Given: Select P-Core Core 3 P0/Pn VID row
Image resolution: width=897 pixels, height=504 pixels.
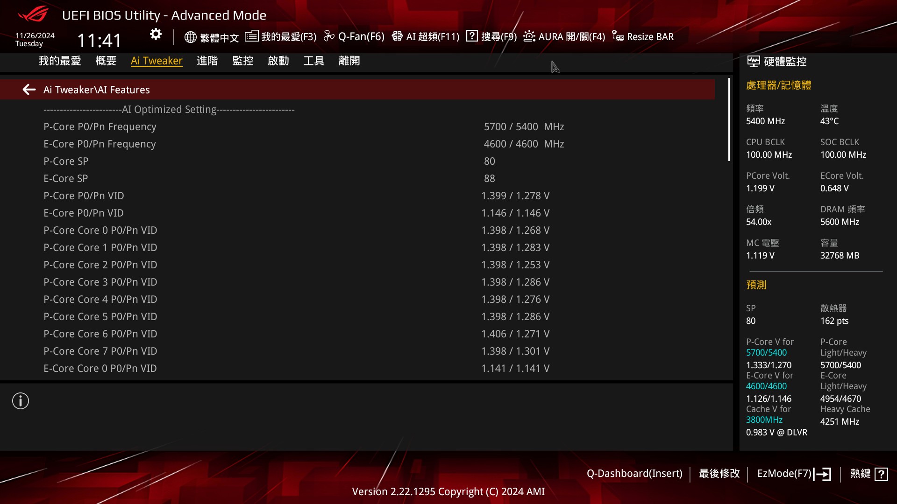Looking at the screenshot, I should tap(357, 282).
